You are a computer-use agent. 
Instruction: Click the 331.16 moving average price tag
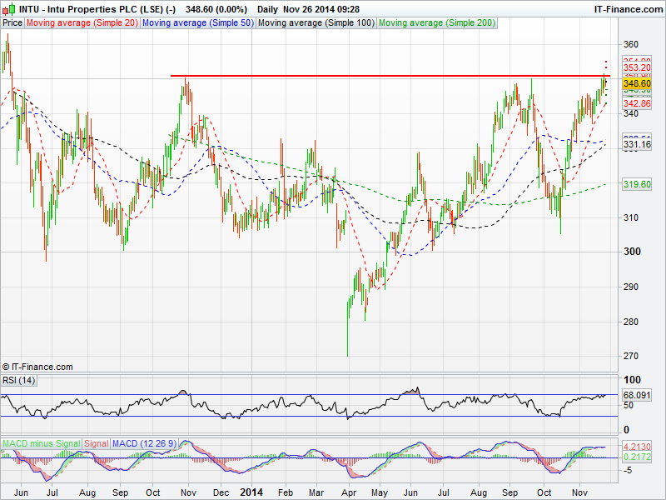(636, 145)
